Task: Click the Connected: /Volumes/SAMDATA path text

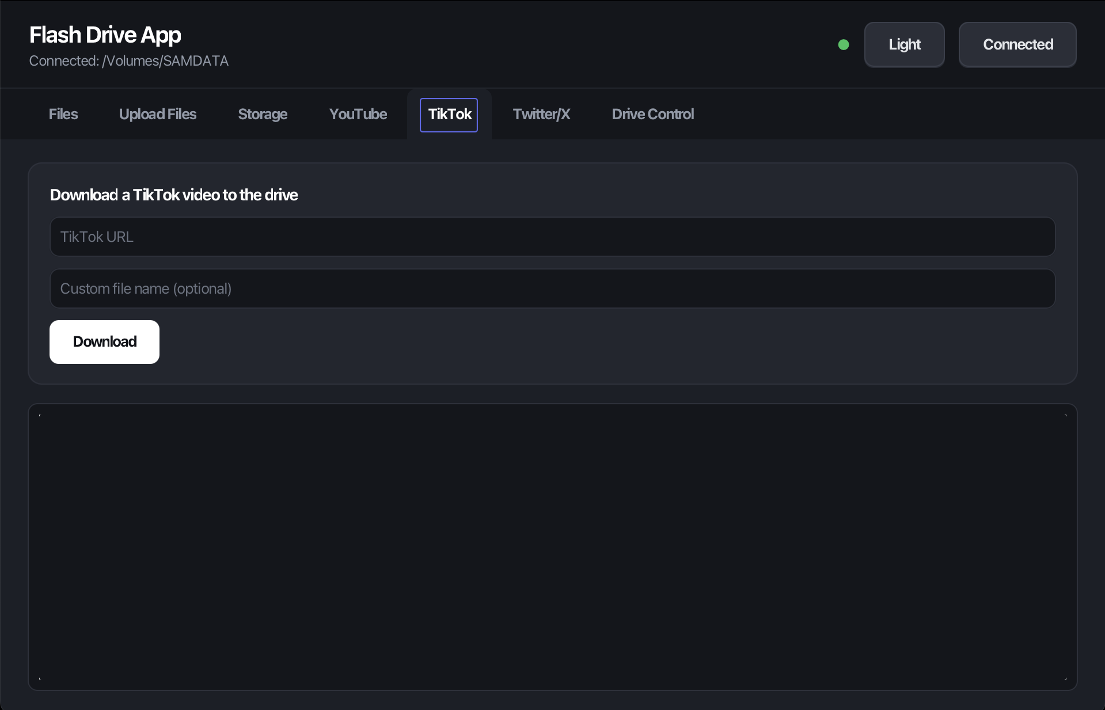Action: point(129,61)
